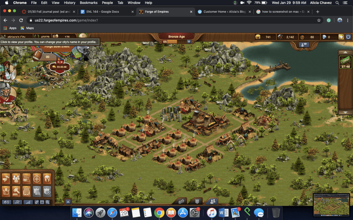Open the Inventory box icon
The image size is (353, 220).
click(x=6, y=191)
